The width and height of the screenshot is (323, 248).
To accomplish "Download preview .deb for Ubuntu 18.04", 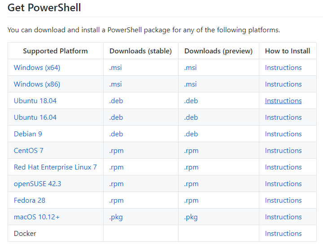I will tap(191, 101).
